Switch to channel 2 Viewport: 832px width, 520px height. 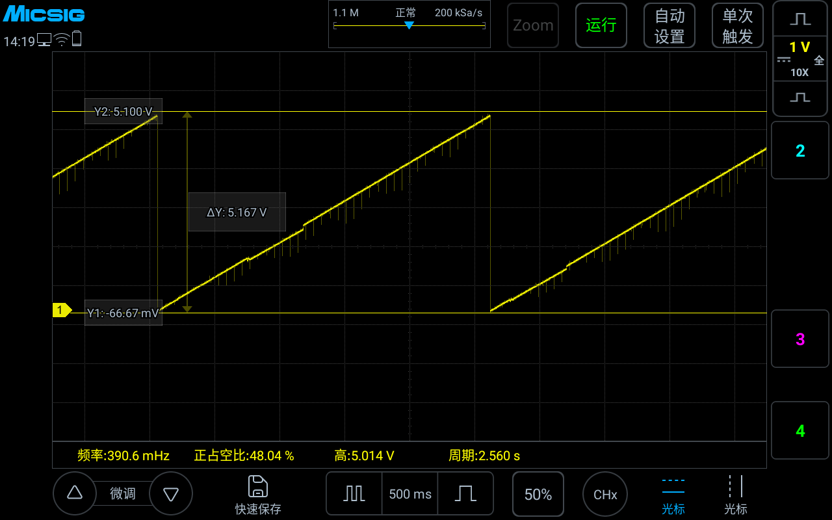tap(800, 151)
